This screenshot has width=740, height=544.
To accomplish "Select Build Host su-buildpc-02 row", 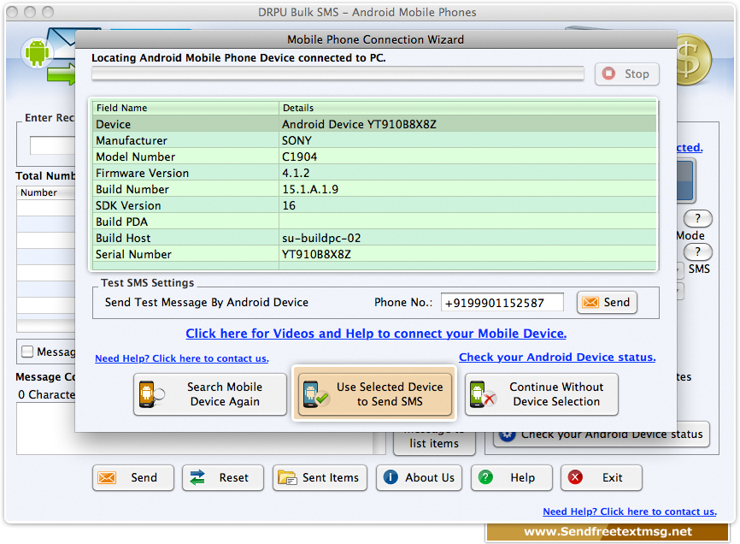I will (373, 239).
